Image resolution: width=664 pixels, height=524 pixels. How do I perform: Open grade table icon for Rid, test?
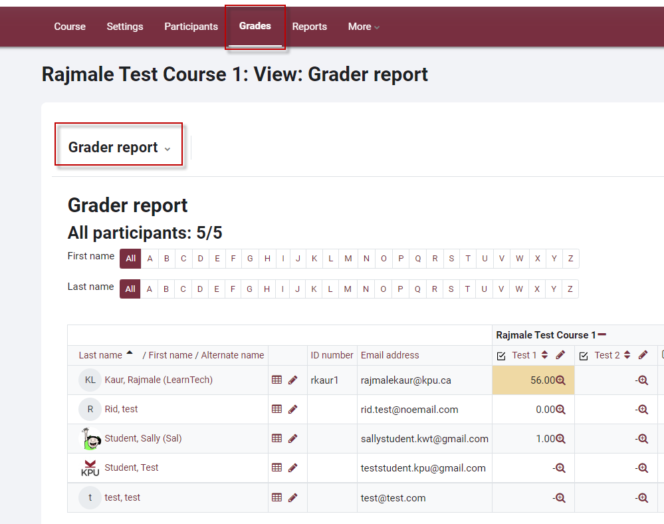tap(277, 409)
